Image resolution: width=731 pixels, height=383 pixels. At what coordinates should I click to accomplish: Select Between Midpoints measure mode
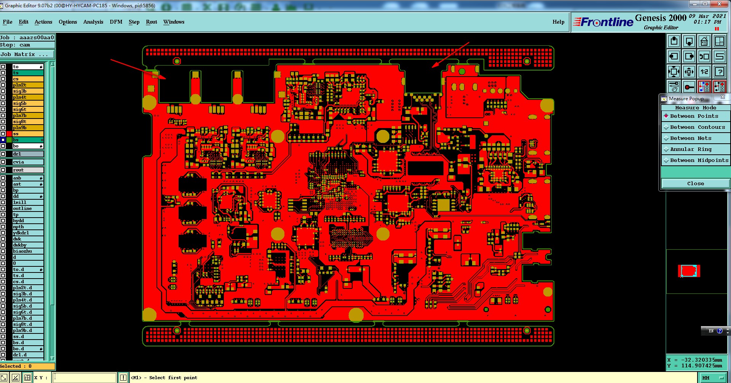696,160
